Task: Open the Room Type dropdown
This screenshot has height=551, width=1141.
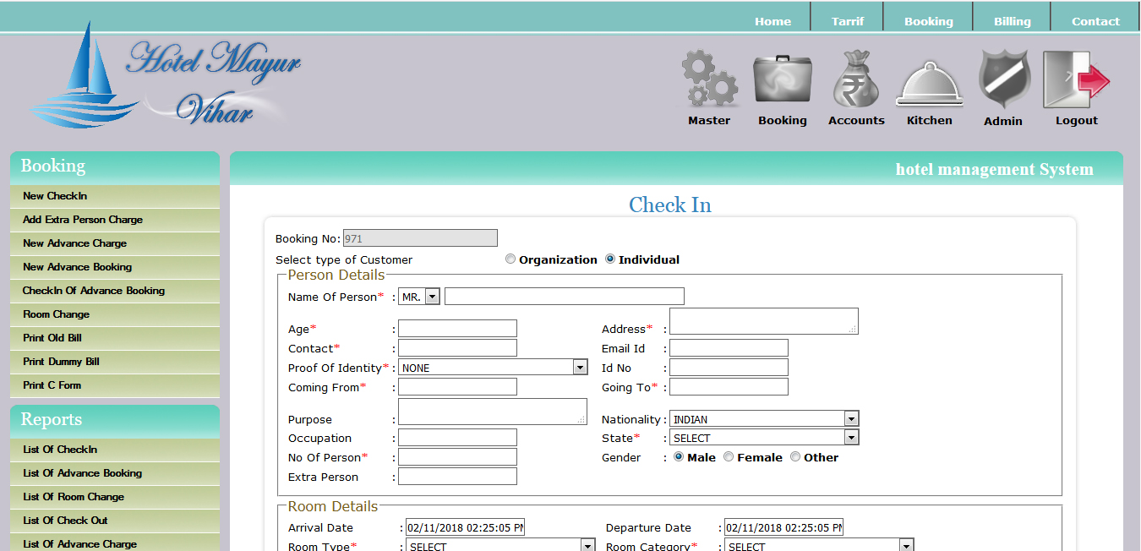Action: coord(500,546)
